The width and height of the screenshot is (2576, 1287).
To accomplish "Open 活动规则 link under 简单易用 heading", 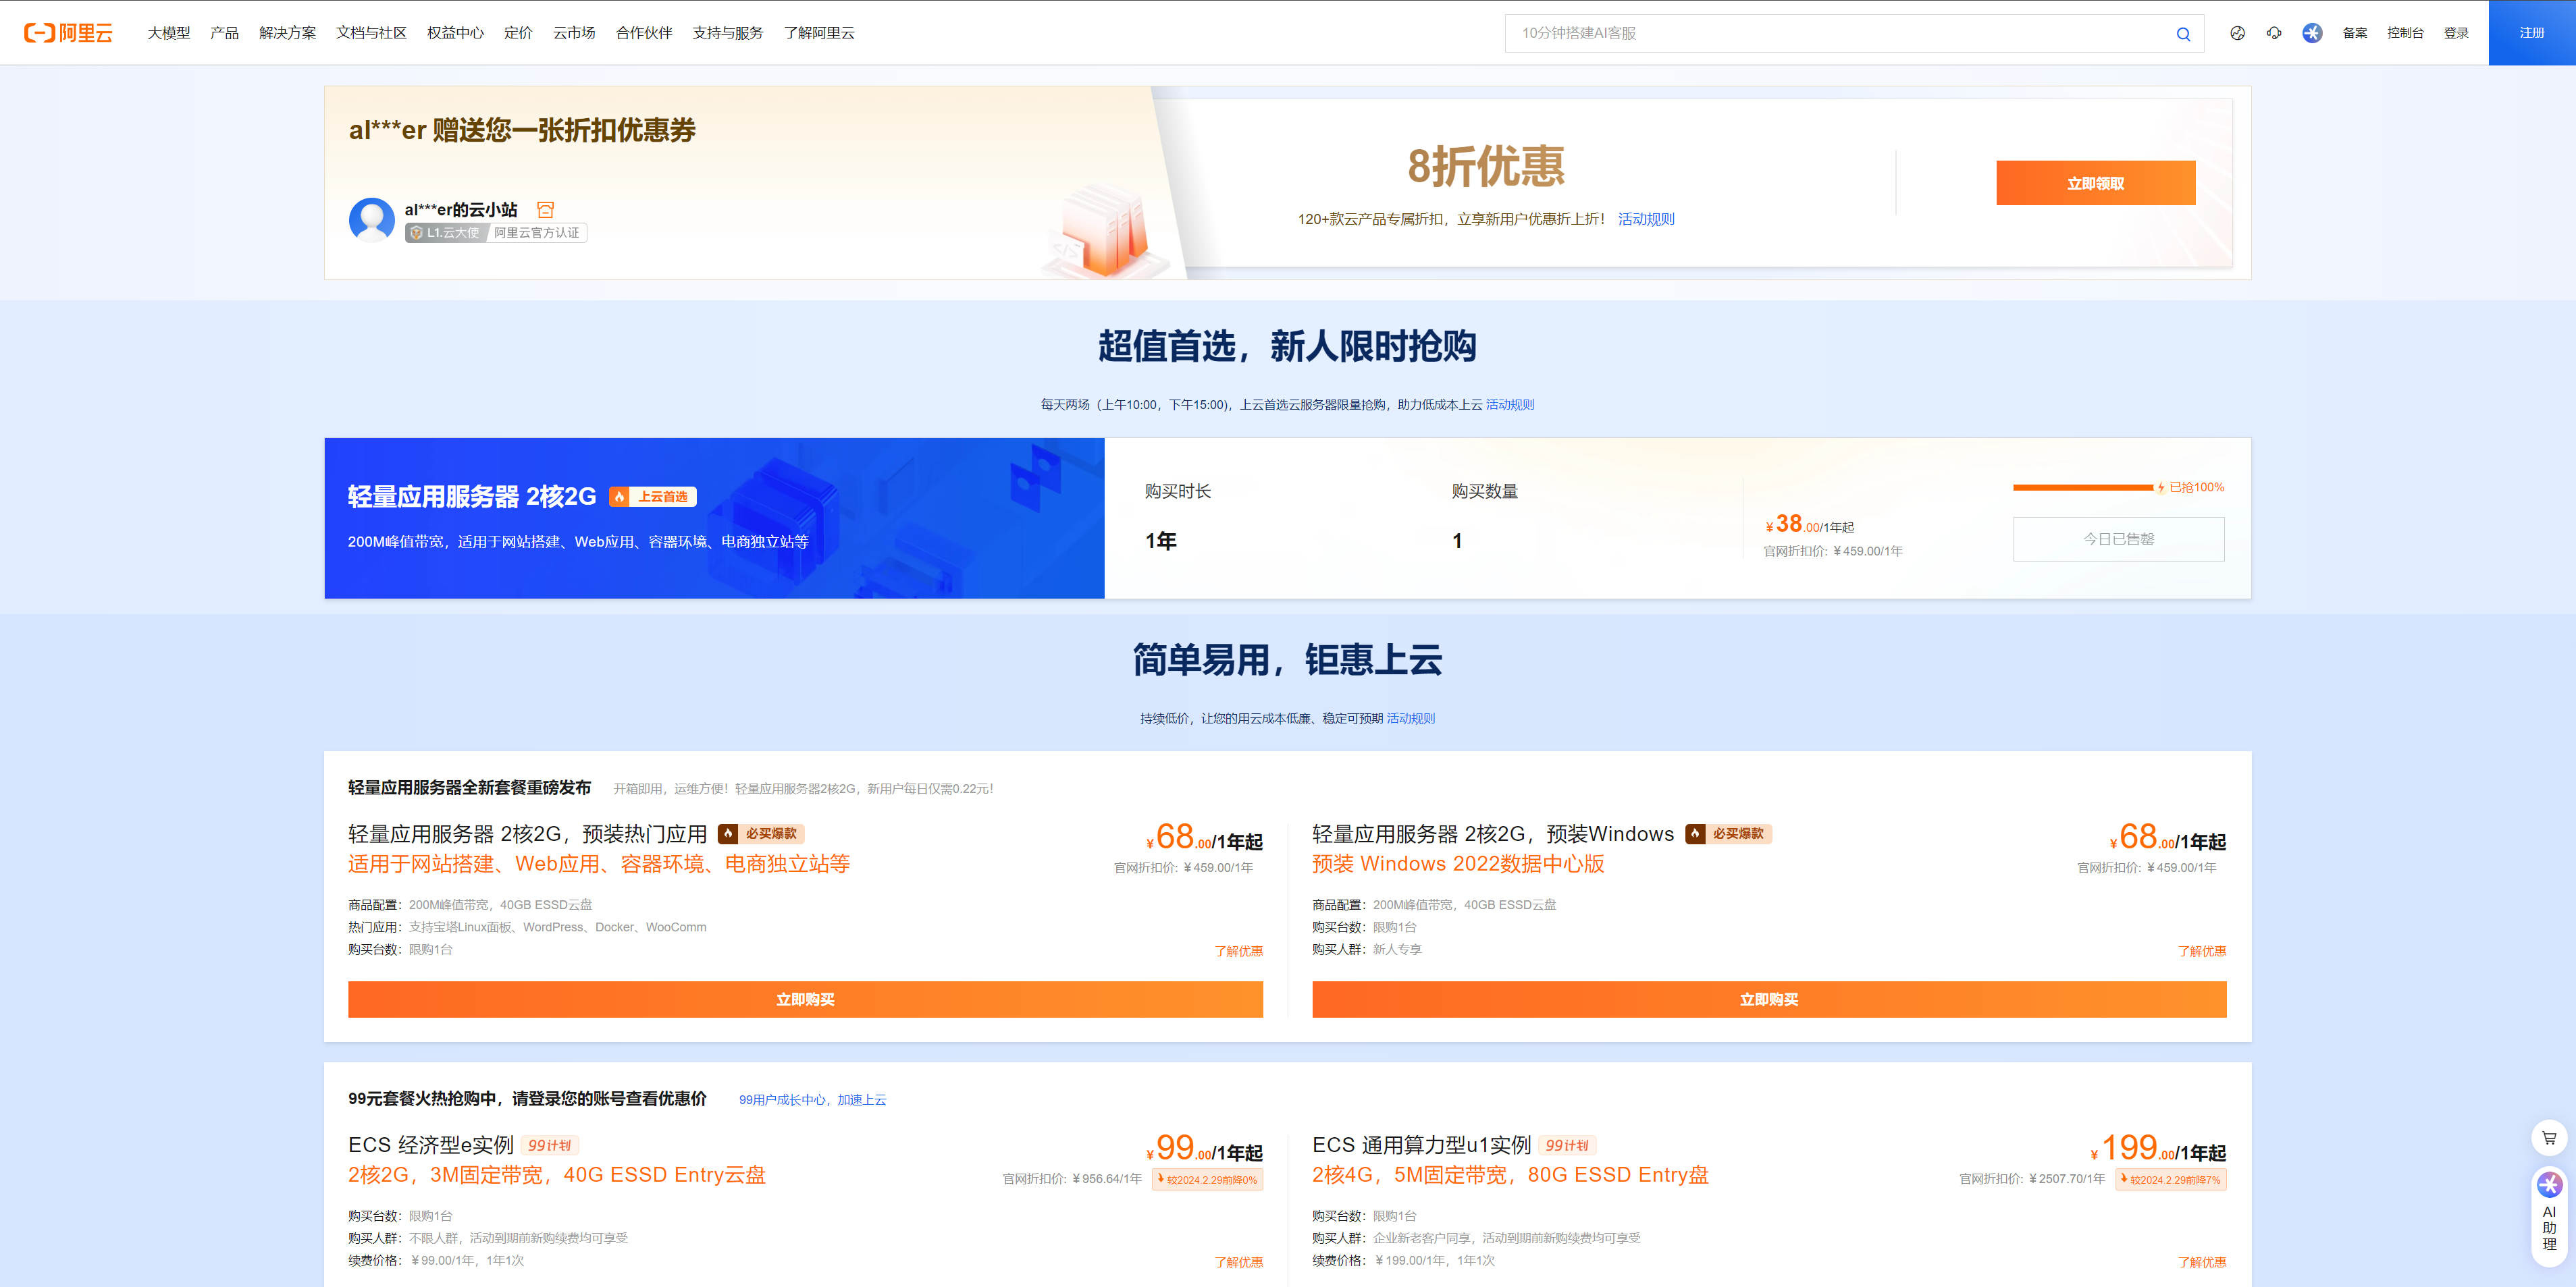I will 1411,719.
